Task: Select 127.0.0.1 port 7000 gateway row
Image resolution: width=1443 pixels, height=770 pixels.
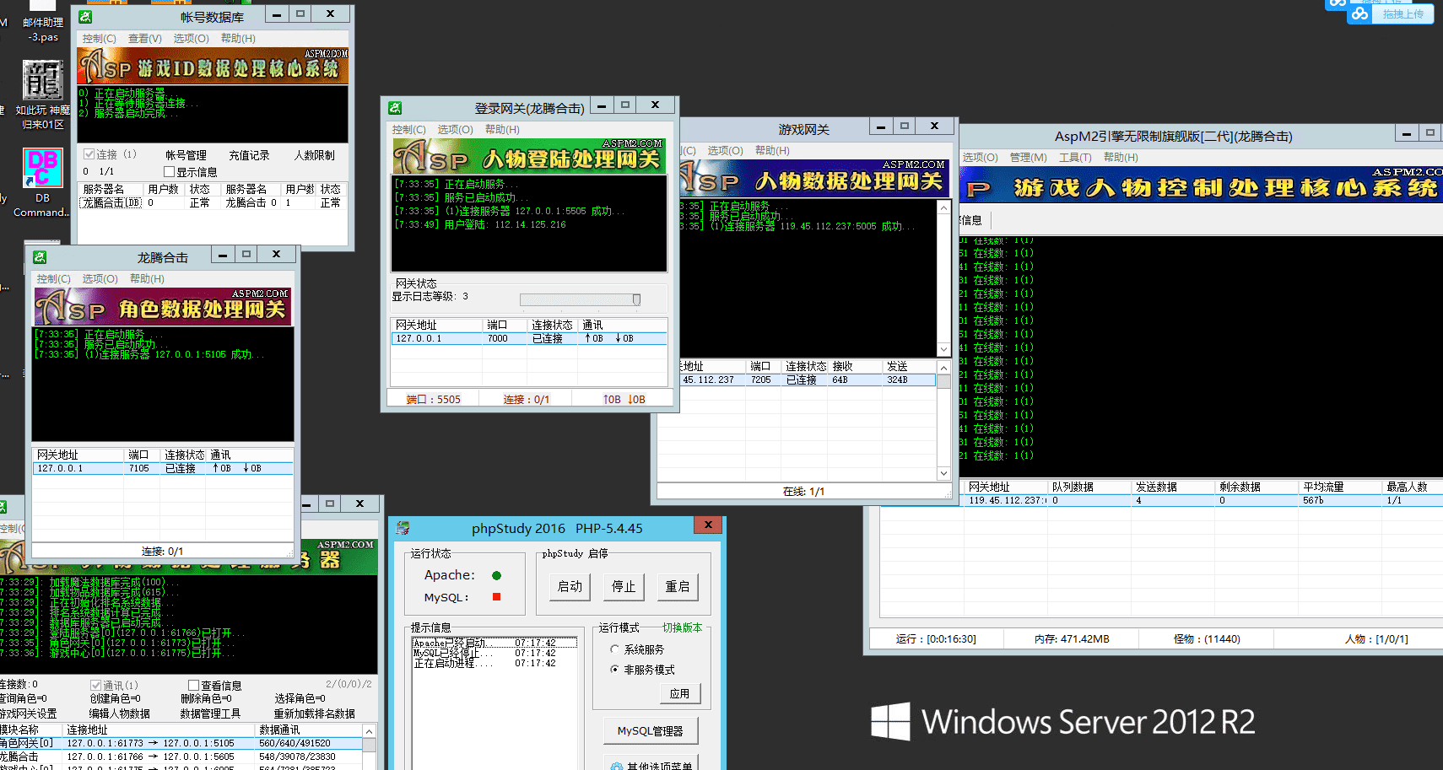Action: click(528, 338)
